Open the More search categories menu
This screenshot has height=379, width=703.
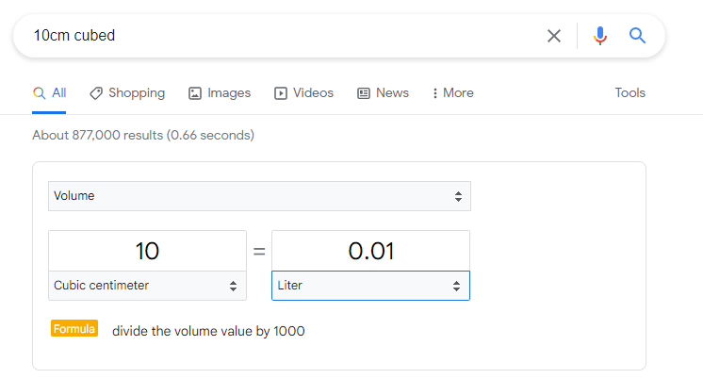pyautogui.click(x=453, y=92)
